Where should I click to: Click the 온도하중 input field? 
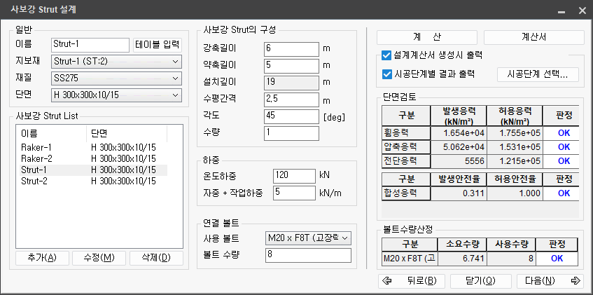click(x=294, y=174)
